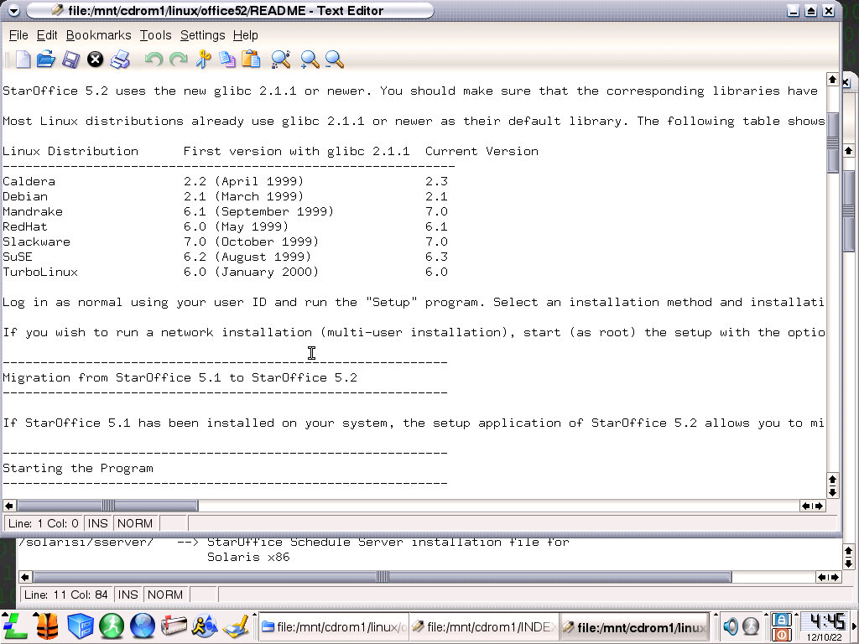The image size is (859, 644).
Task: Open the SuSE start menu in panel
Action: 16,626
